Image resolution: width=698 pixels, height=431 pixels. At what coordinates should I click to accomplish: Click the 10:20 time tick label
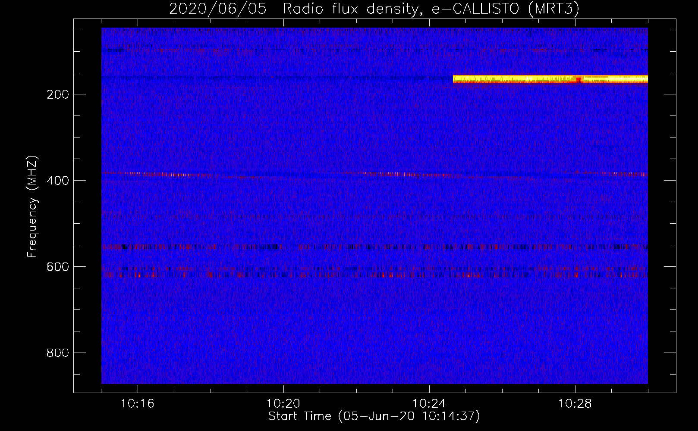[x=283, y=404]
